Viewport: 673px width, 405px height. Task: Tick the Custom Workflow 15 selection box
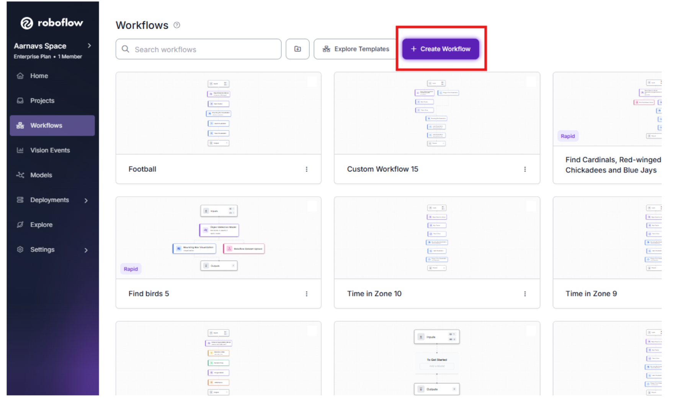pos(530,81)
